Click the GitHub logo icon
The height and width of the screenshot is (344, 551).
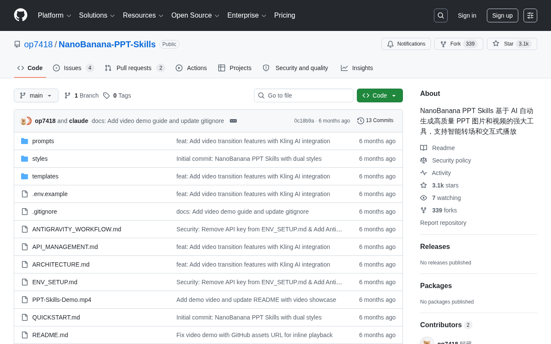(21, 15)
